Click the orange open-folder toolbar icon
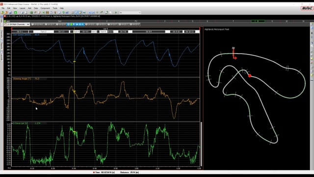The image size is (314, 177). [6, 12]
